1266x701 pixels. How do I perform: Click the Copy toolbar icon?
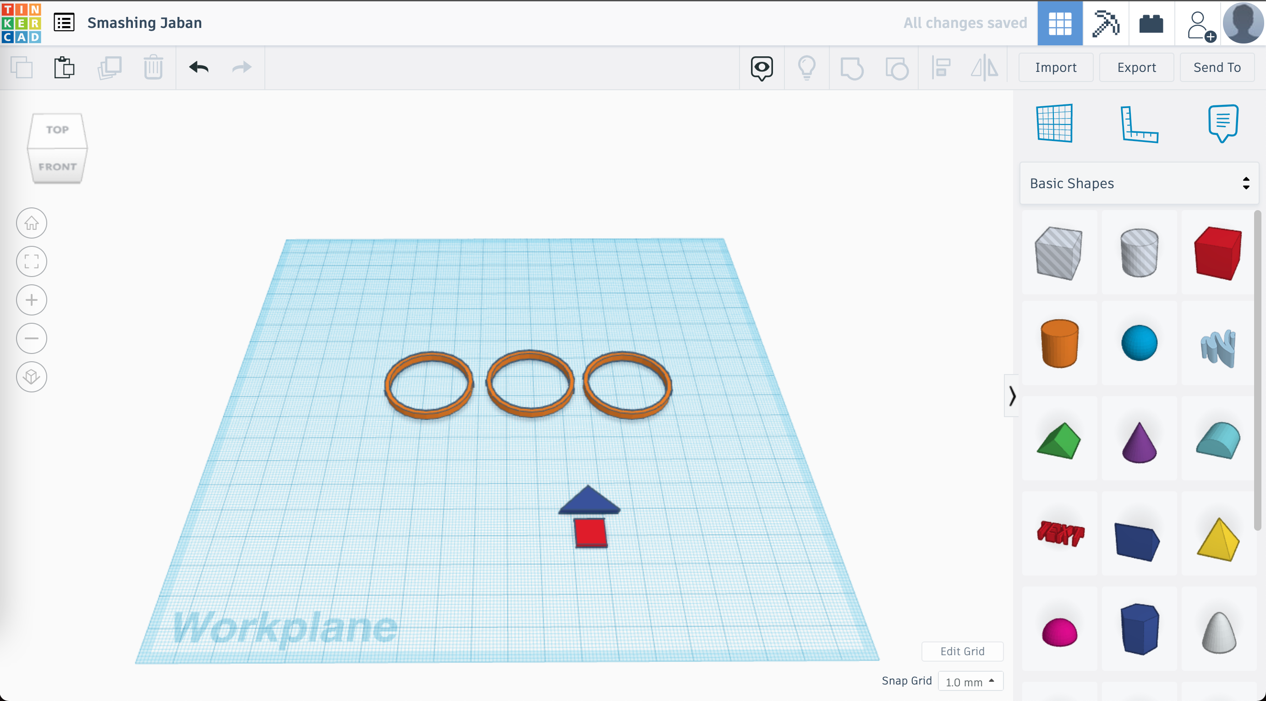click(x=22, y=67)
